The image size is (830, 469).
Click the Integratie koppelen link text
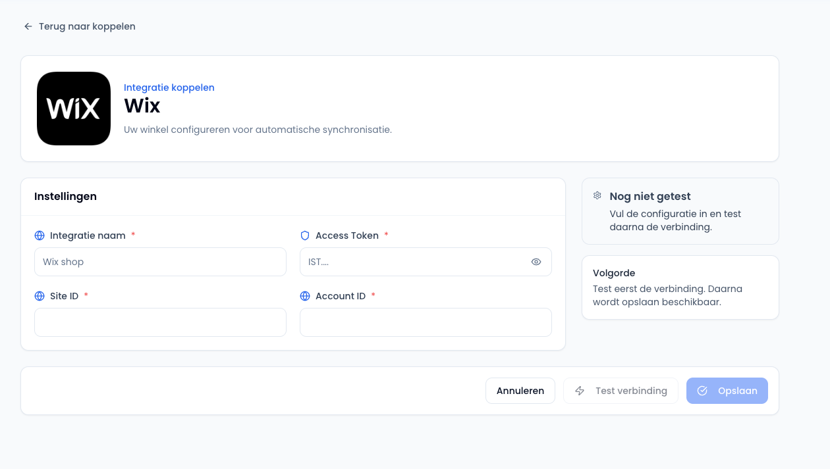169,87
